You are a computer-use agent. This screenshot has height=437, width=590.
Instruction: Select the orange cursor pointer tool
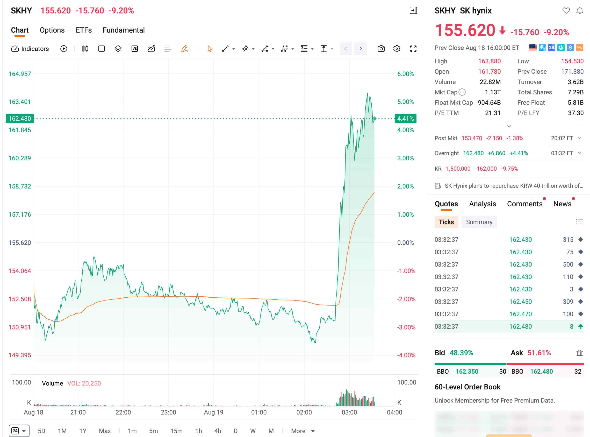(210, 49)
